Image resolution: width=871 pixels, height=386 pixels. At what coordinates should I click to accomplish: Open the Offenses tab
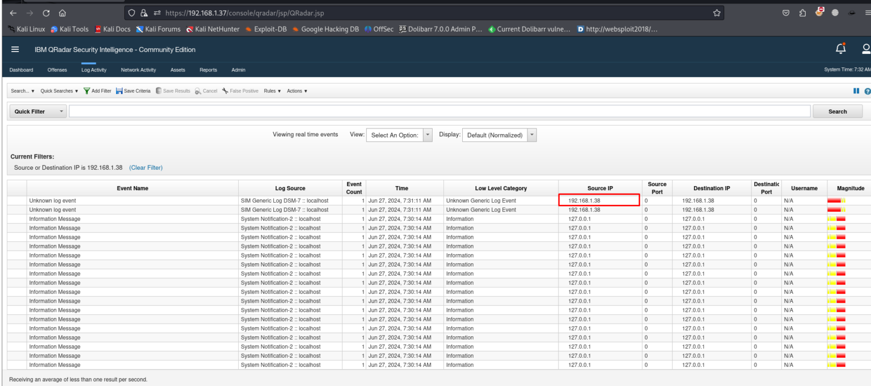(x=57, y=70)
